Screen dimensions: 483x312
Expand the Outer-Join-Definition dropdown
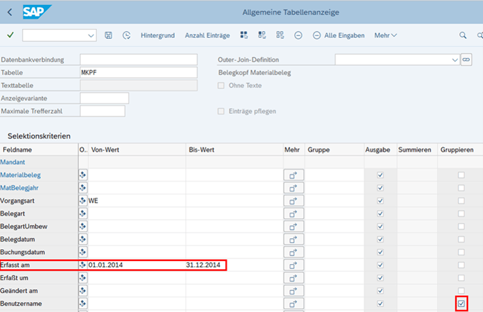pyautogui.click(x=455, y=60)
